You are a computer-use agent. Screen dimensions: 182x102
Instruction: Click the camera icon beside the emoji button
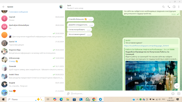179,93
